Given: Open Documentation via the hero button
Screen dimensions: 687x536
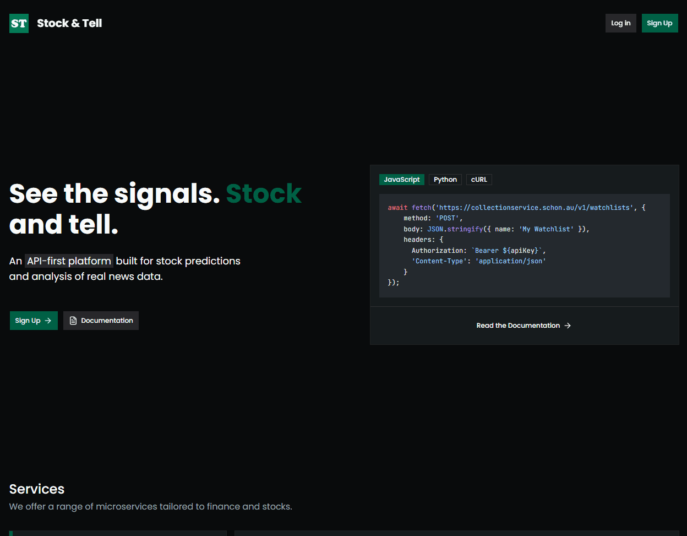Looking at the screenshot, I should pyautogui.click(x=101, y=321).
